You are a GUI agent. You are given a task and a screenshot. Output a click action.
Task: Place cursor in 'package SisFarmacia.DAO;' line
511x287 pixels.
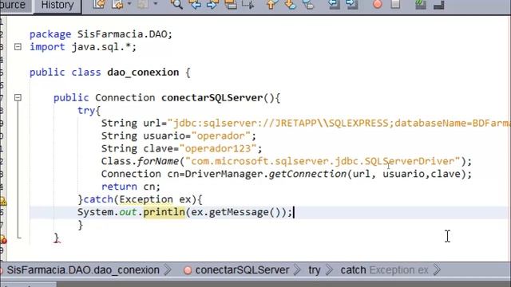[101, 34]
